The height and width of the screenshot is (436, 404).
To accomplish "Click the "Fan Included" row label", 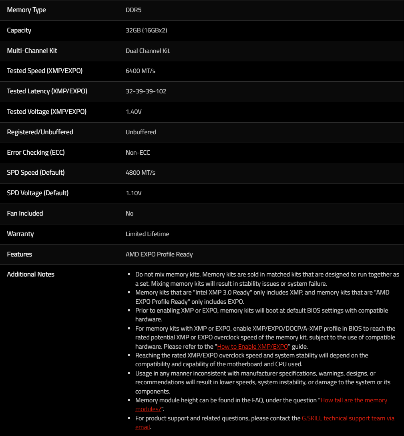I will point(25,213).
